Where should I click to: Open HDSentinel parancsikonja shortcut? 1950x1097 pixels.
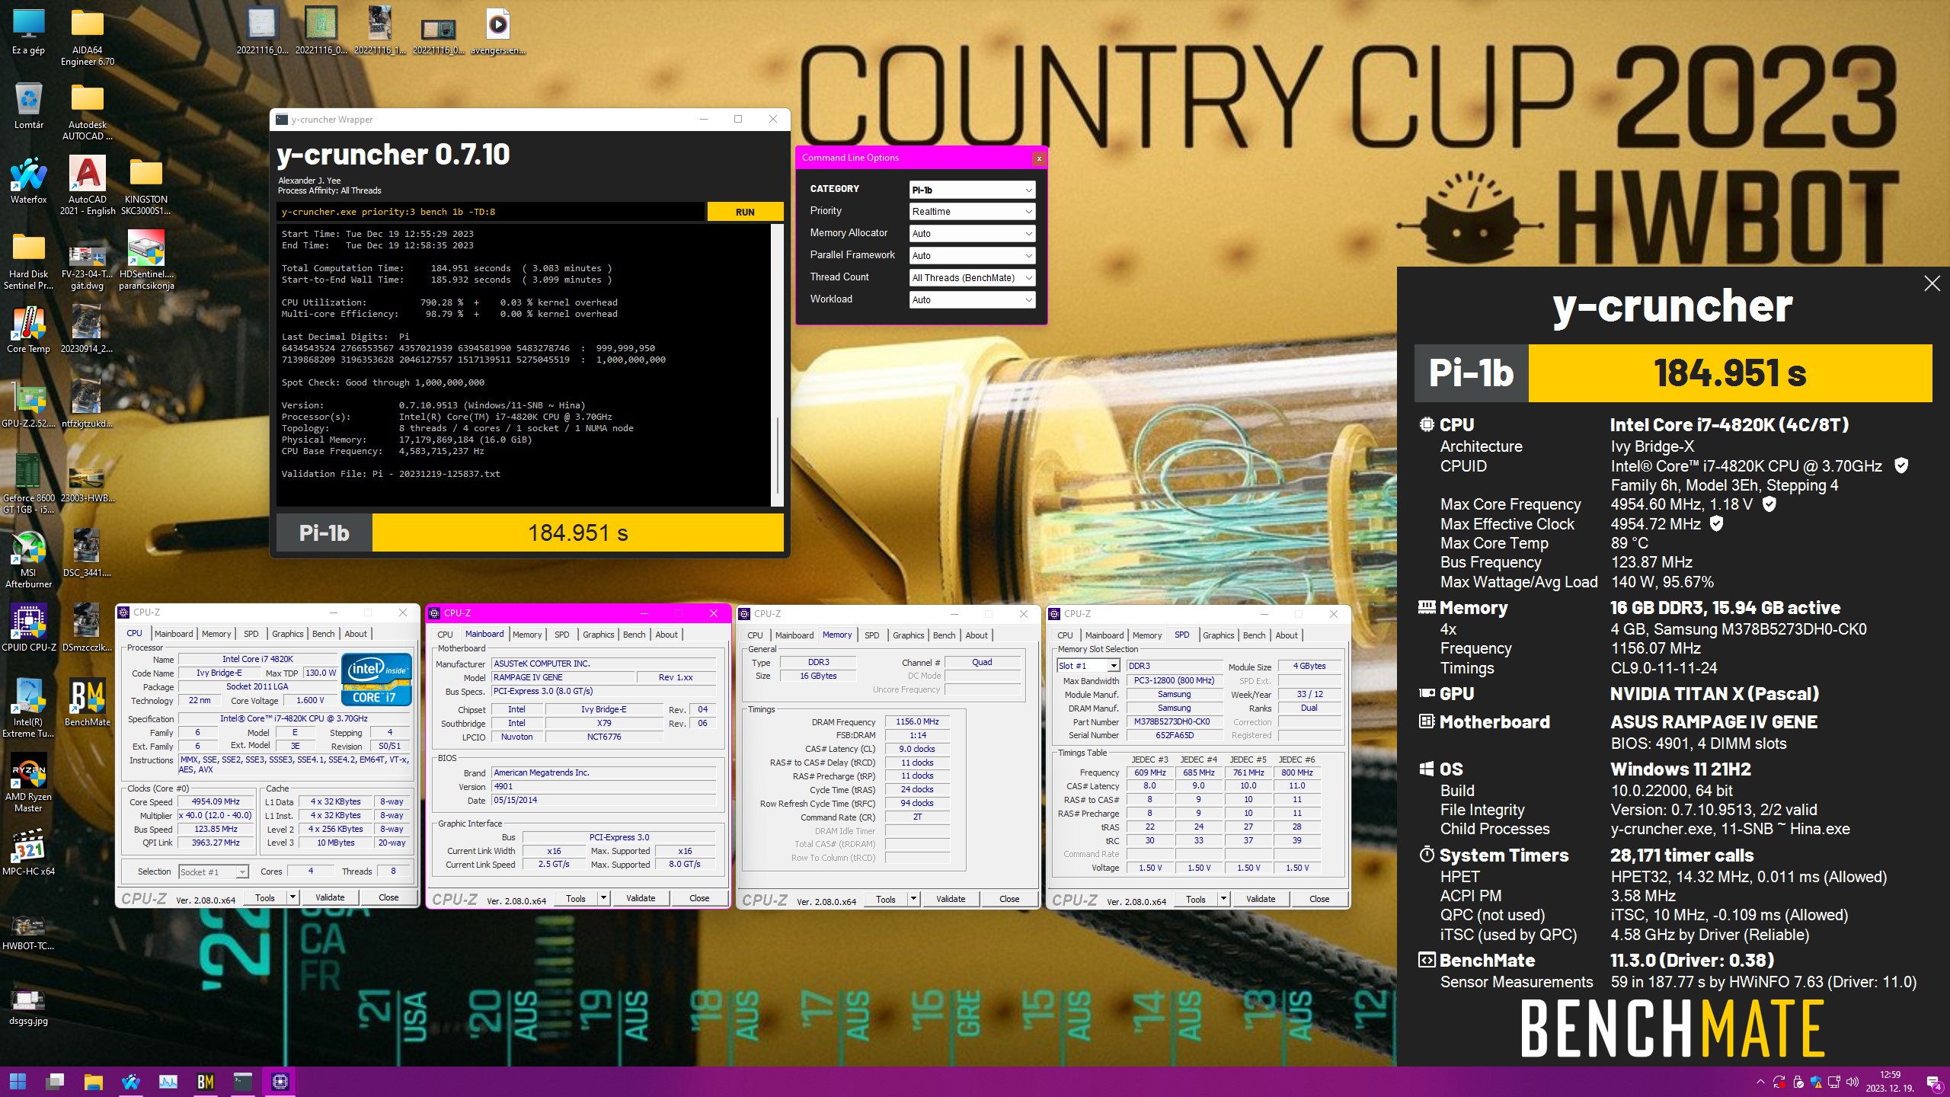click(146, 261)
